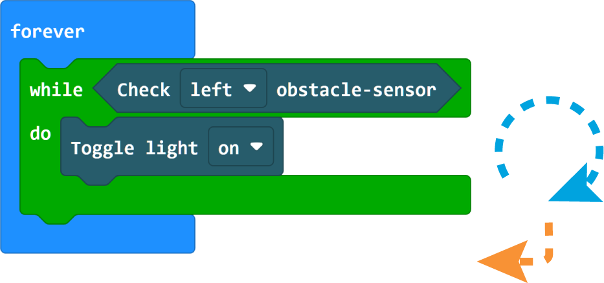Screen dimensions: 604x283
Task: Click the 'on' text in the dropdown field
Action: pyautogui.click(x=229, y=148)
